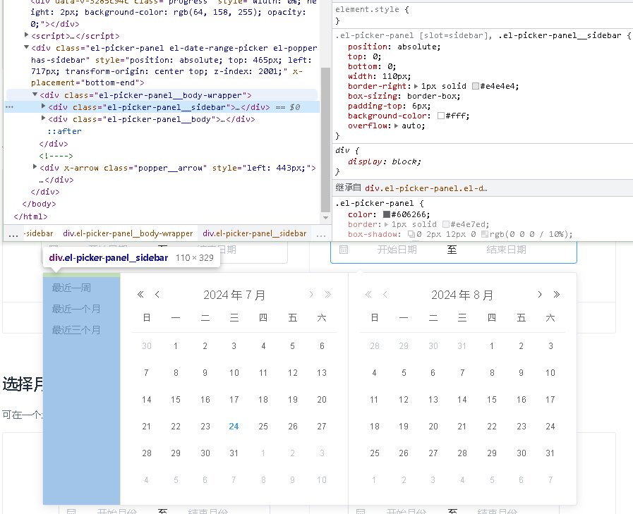Go to next year in August 2024 panel

pyautogui.click(x=557, y=295)
